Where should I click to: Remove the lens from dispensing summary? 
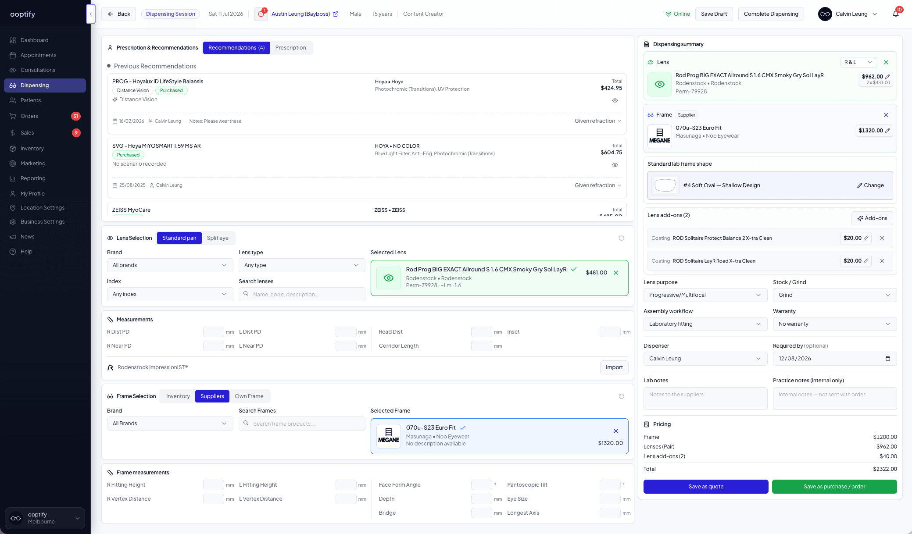coord(886,62)
